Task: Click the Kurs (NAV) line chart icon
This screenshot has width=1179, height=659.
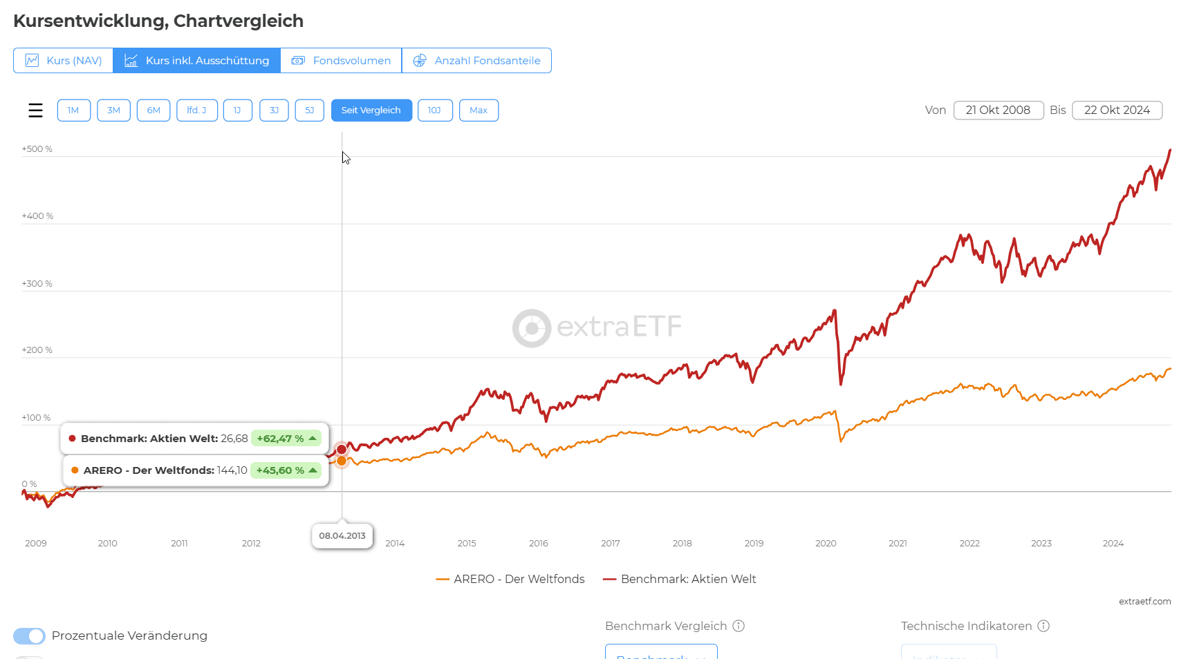Action: 32,61
